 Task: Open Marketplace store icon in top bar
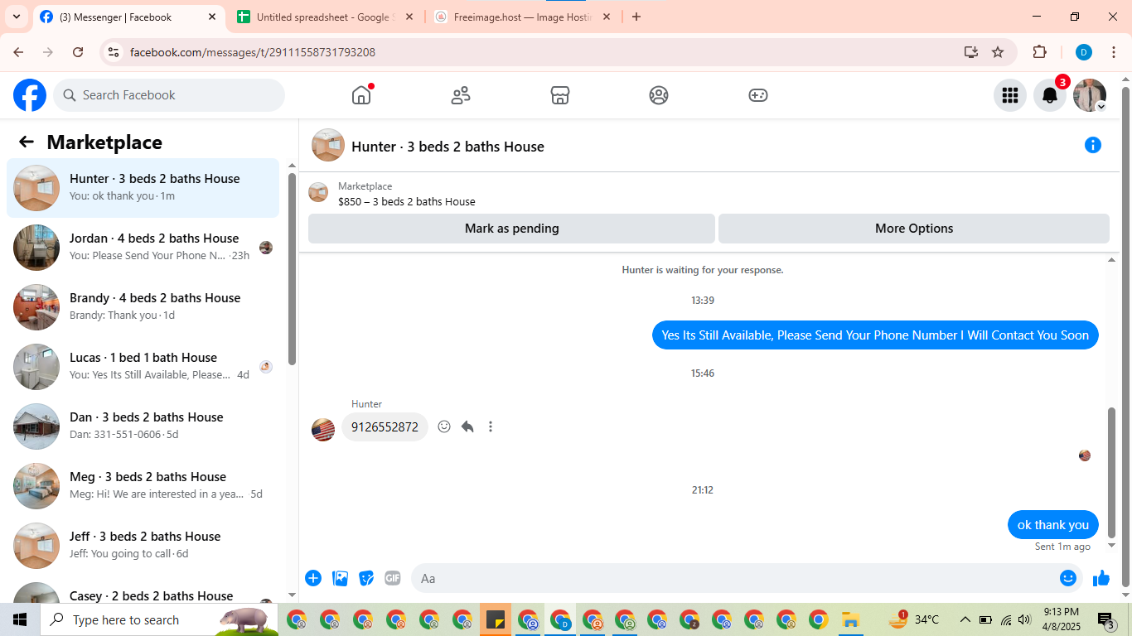(560, 95)
